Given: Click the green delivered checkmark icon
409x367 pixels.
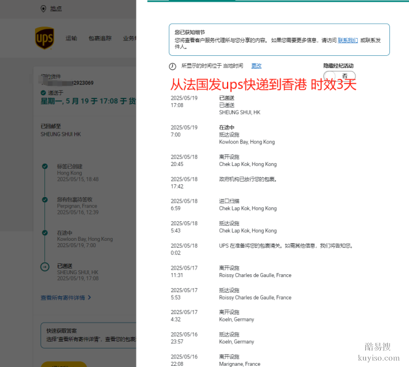Looking at the screenshot, I should tap(43, 93).
